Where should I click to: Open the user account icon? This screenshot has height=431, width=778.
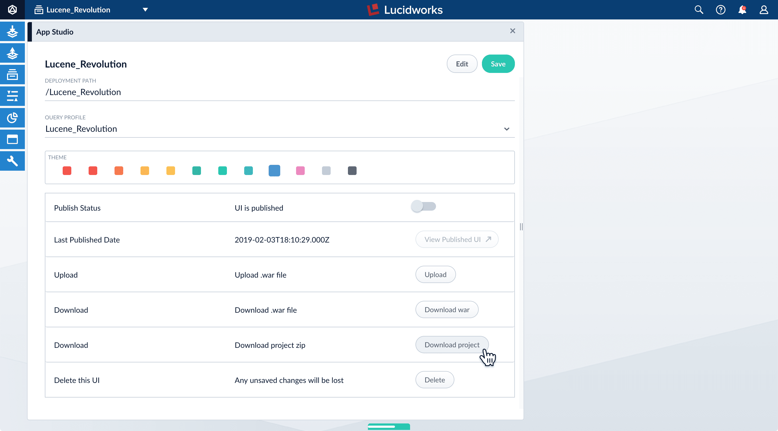(x=764, y=10)
